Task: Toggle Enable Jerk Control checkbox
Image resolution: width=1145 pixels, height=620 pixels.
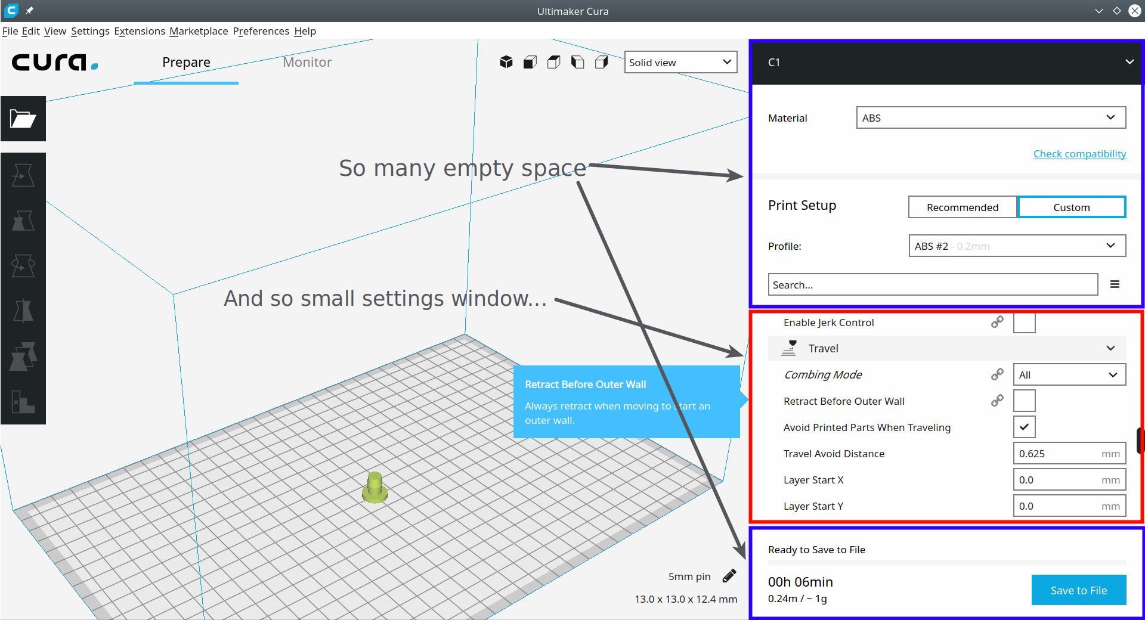Action: tap(1025, 323)
